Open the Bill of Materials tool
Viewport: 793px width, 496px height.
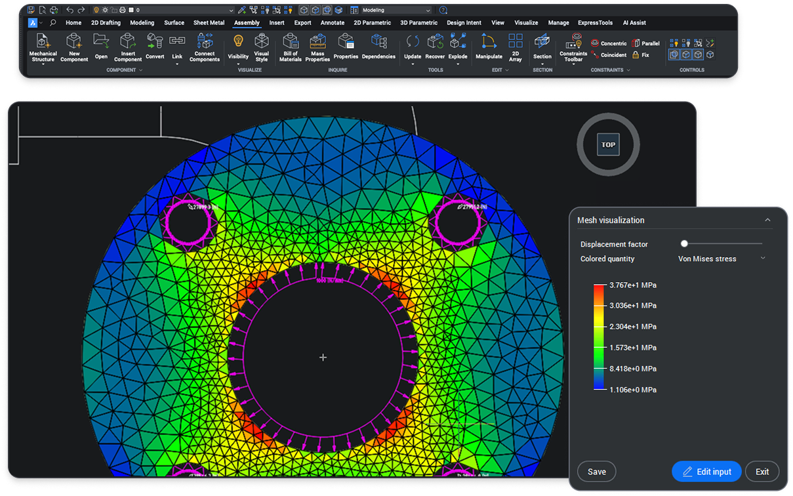point(291,42)
